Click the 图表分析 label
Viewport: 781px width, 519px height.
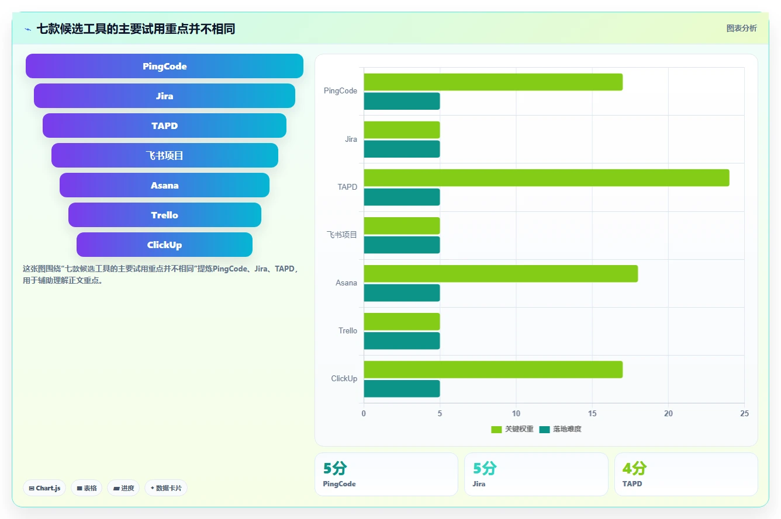741,28
